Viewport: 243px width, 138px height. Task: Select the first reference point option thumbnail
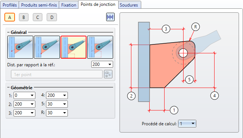tap(20, 47)
